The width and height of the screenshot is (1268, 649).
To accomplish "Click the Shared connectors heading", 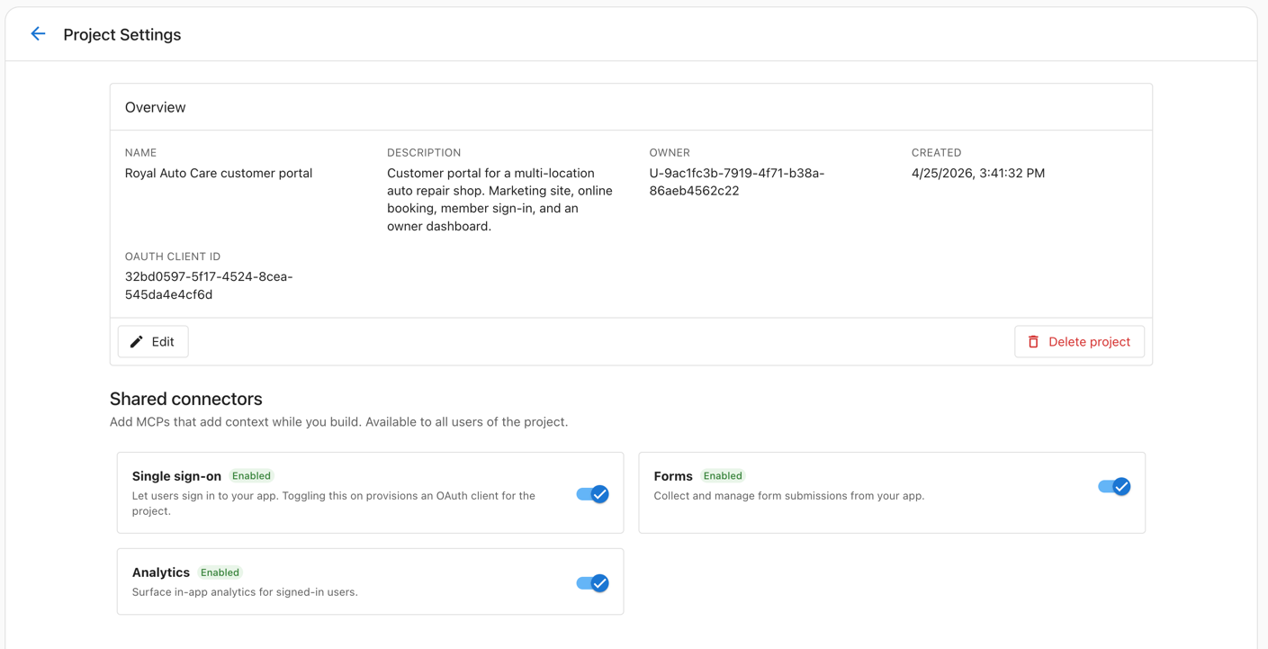I will [185, 398].
